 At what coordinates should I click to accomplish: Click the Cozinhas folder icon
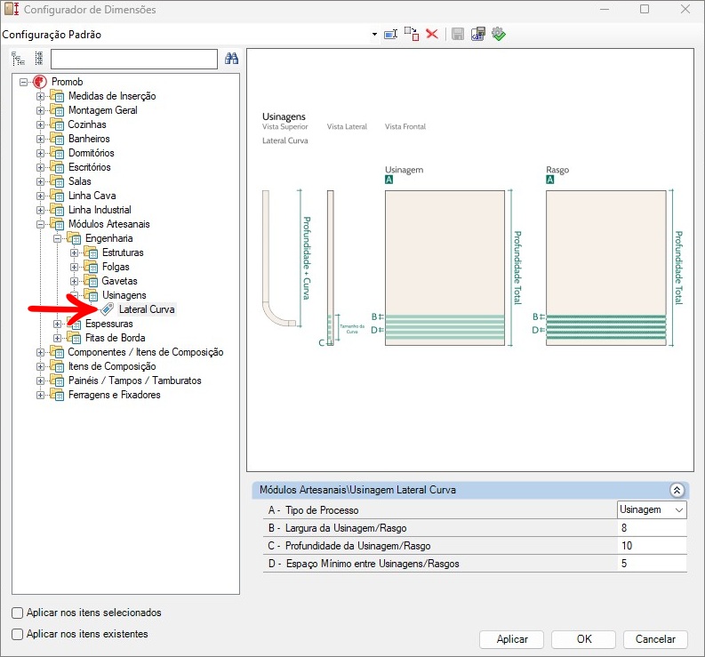pos(57,124)
